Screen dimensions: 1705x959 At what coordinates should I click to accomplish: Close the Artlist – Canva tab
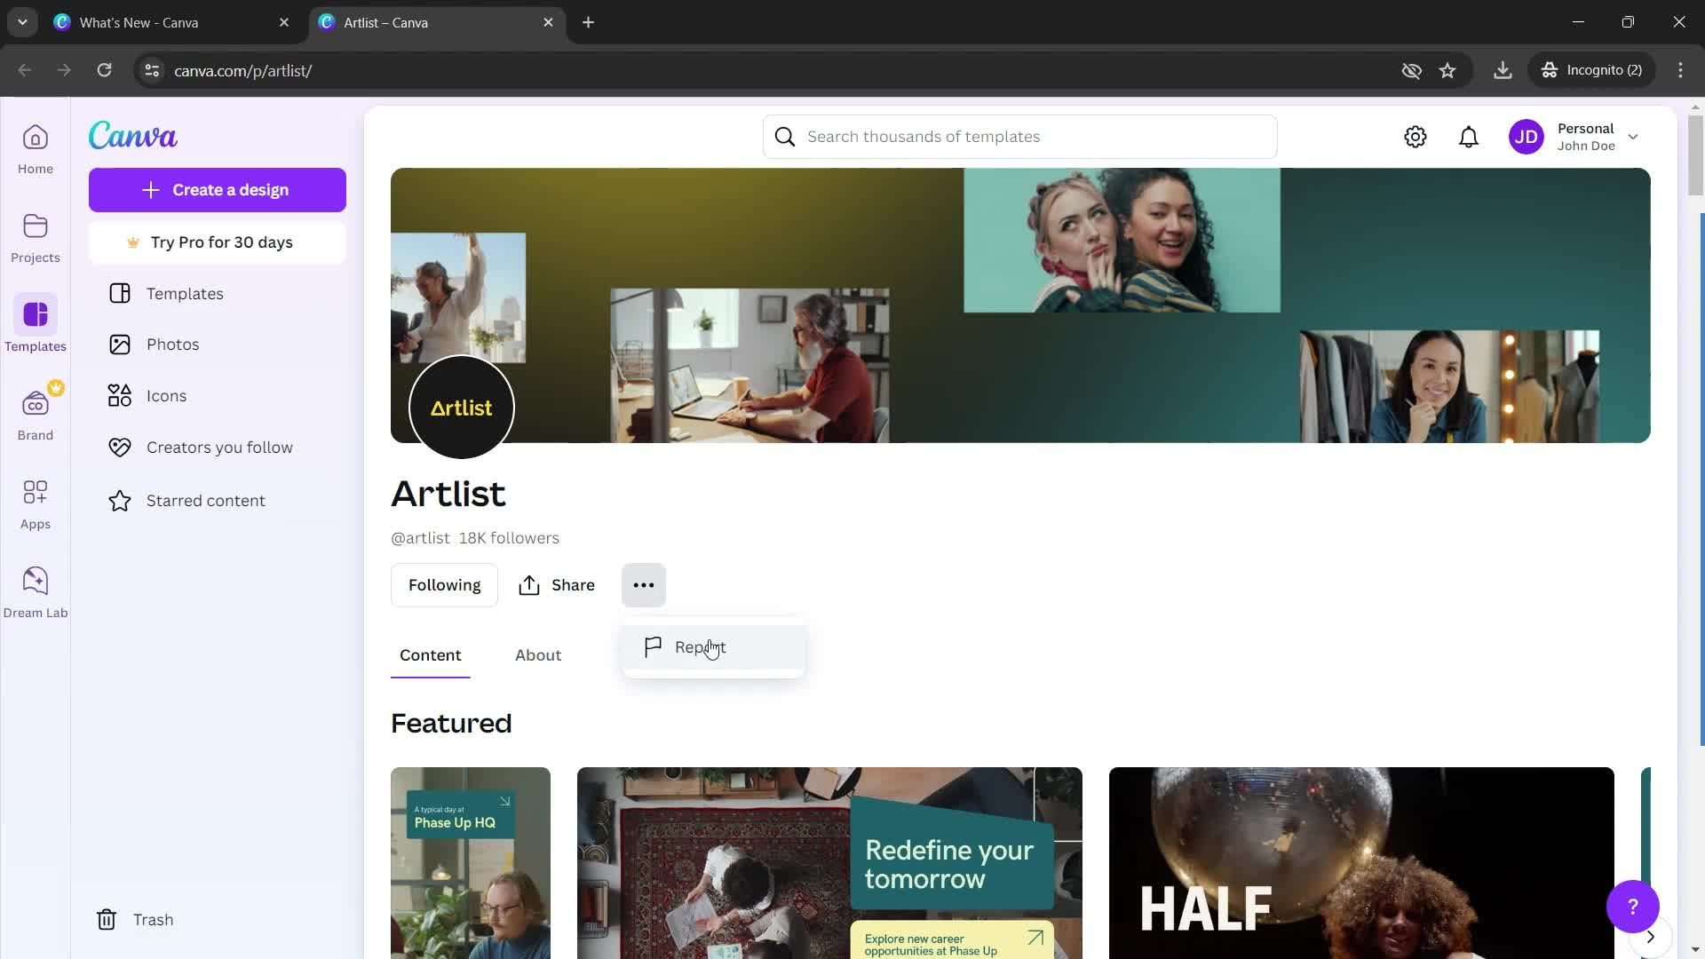tap(548, 23)
